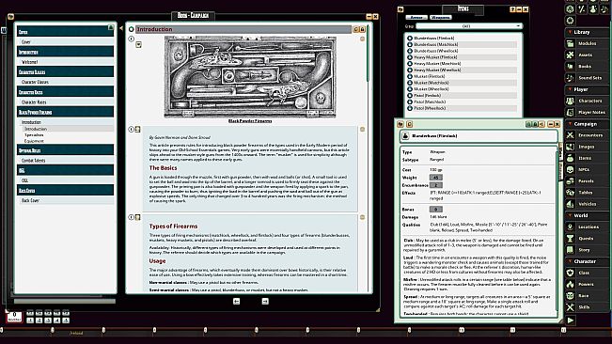
Task: Open Player Notes in sidebar
Action: click(x=587, y=113)
